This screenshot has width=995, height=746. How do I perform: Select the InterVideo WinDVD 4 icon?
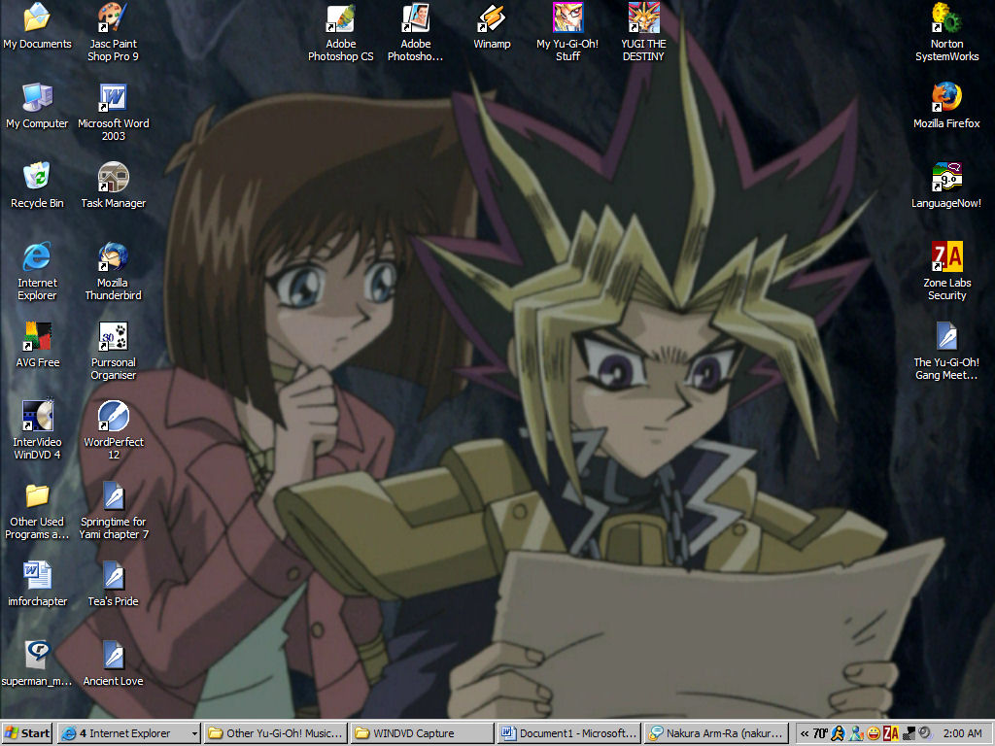(37, 430)
